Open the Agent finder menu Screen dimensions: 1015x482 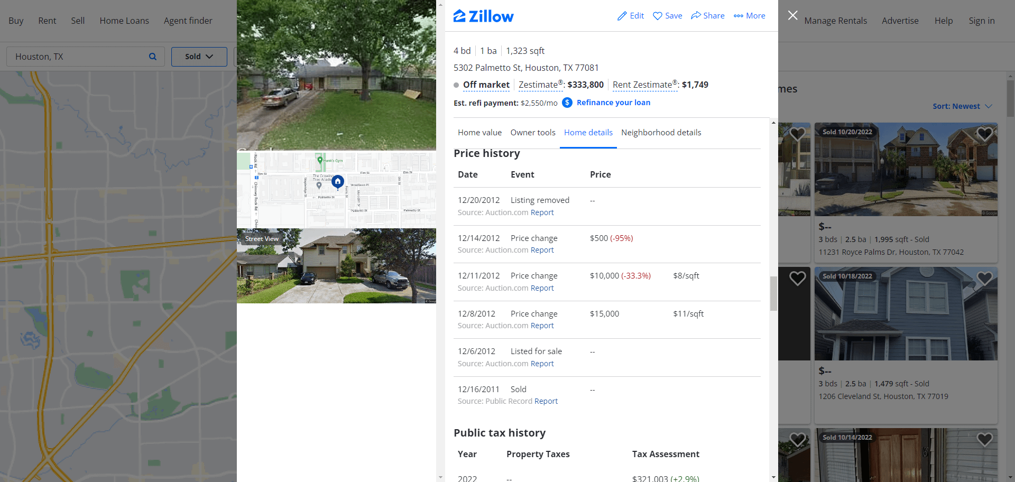pos(188,21)
